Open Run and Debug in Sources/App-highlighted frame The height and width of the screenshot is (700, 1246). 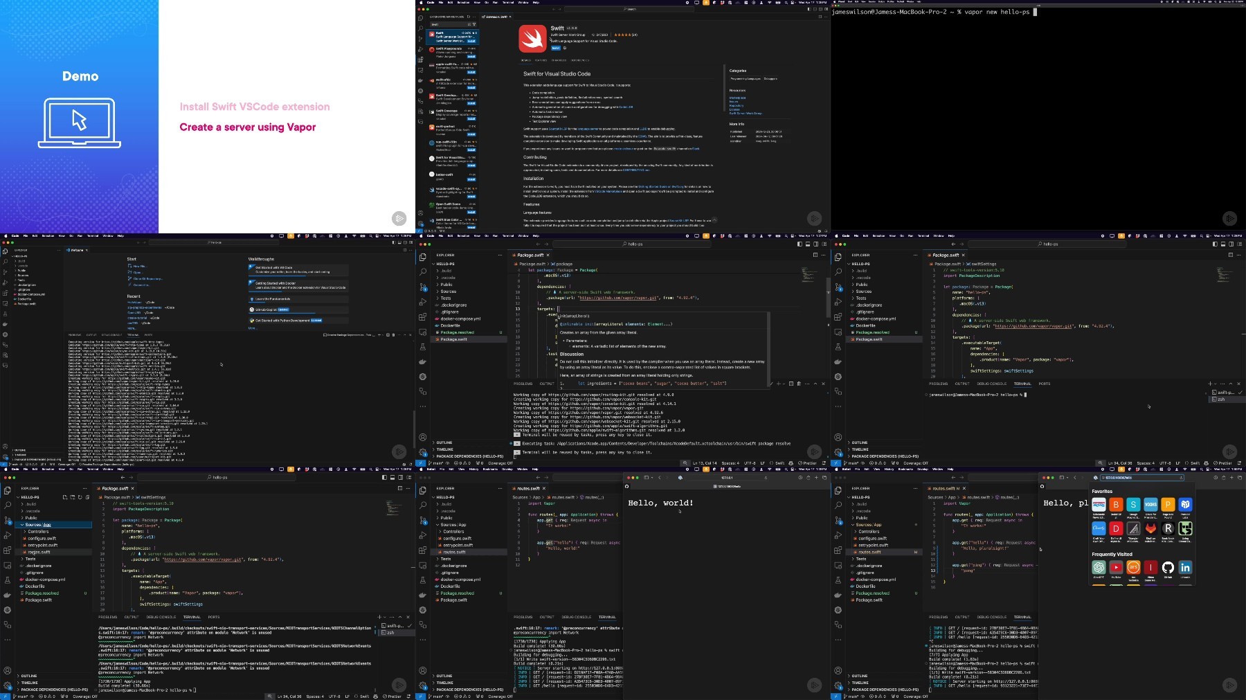tap(8, 535)
